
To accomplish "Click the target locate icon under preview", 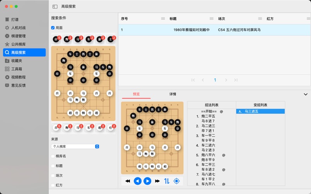I will 176,181.
